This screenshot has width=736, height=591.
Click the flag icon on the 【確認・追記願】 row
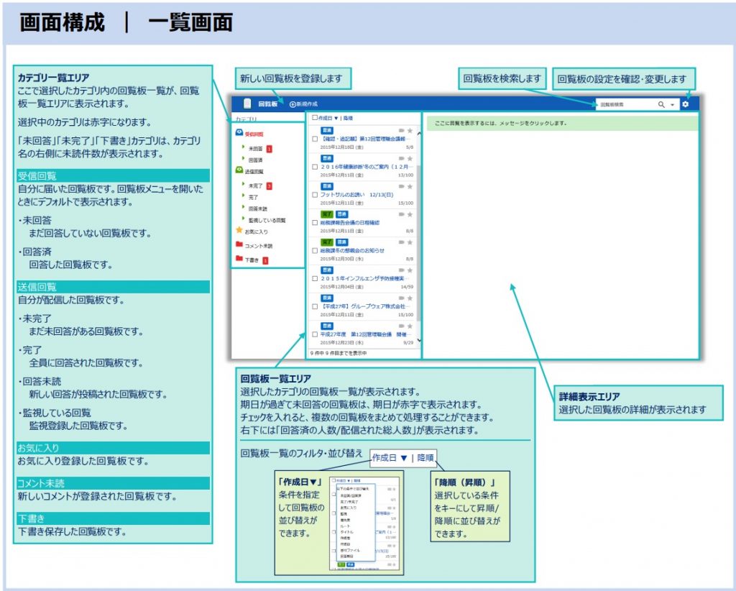click(x=401, y=131)
